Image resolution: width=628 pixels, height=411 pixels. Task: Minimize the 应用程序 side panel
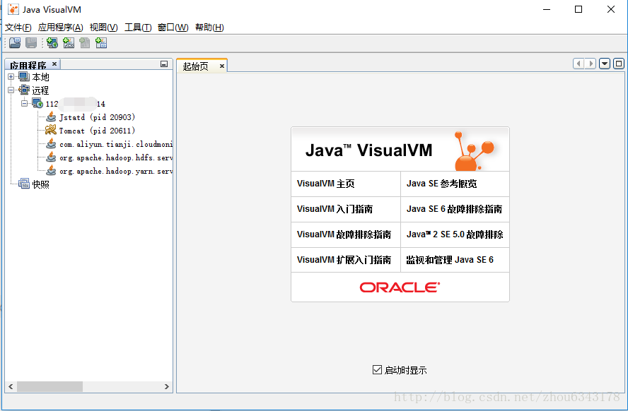pos(164,64)
